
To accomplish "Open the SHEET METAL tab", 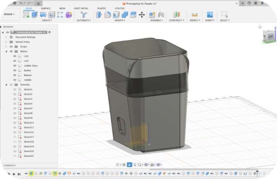I will [81, 8].
